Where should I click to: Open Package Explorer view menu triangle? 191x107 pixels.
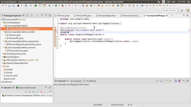[42, 15]
